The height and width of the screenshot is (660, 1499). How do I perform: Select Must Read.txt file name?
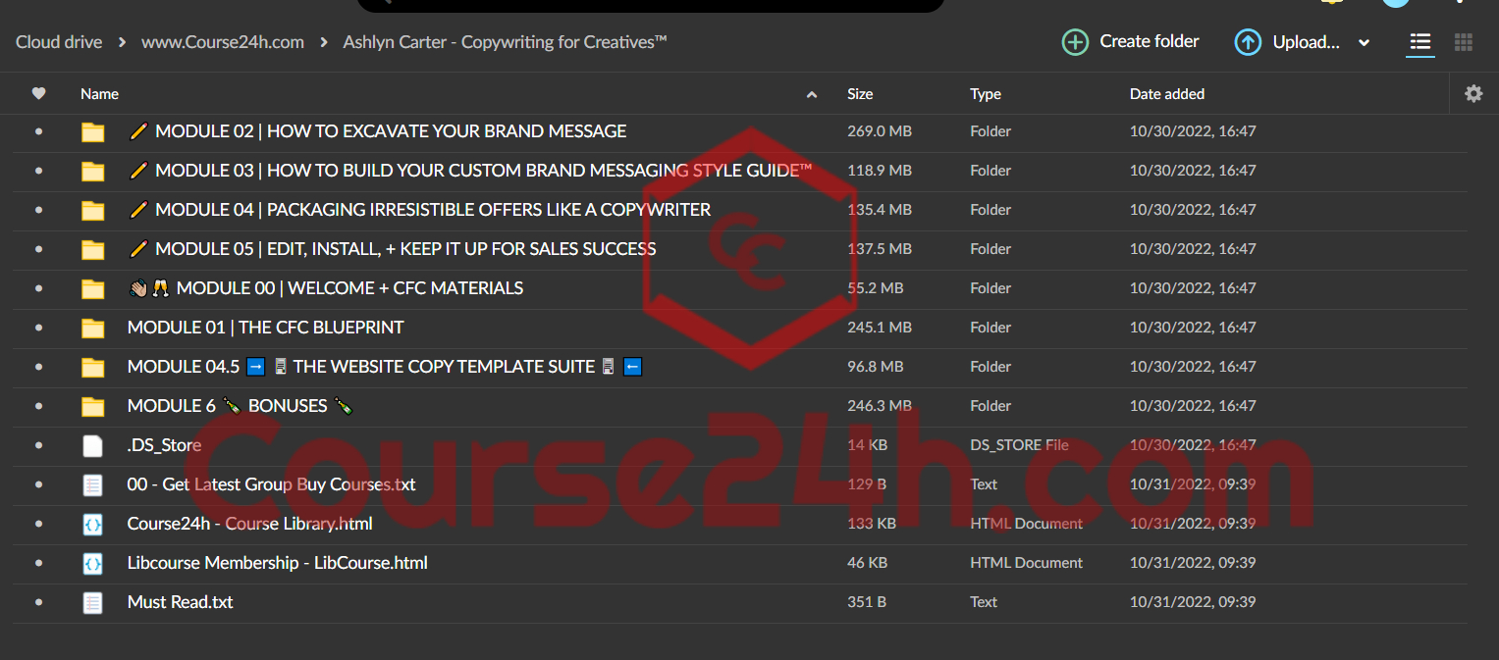[181, 602]
